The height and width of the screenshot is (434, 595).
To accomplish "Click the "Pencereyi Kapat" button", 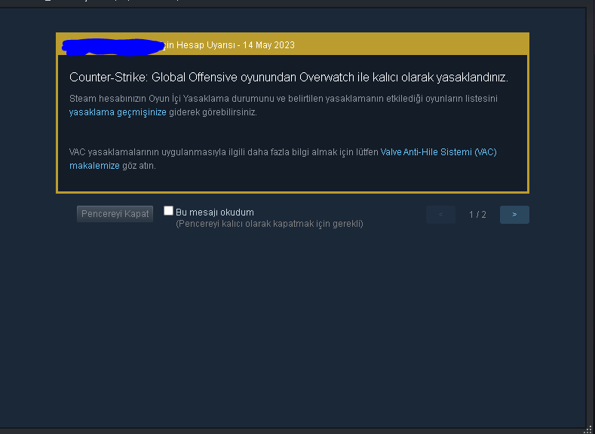I will pos(115,214).
